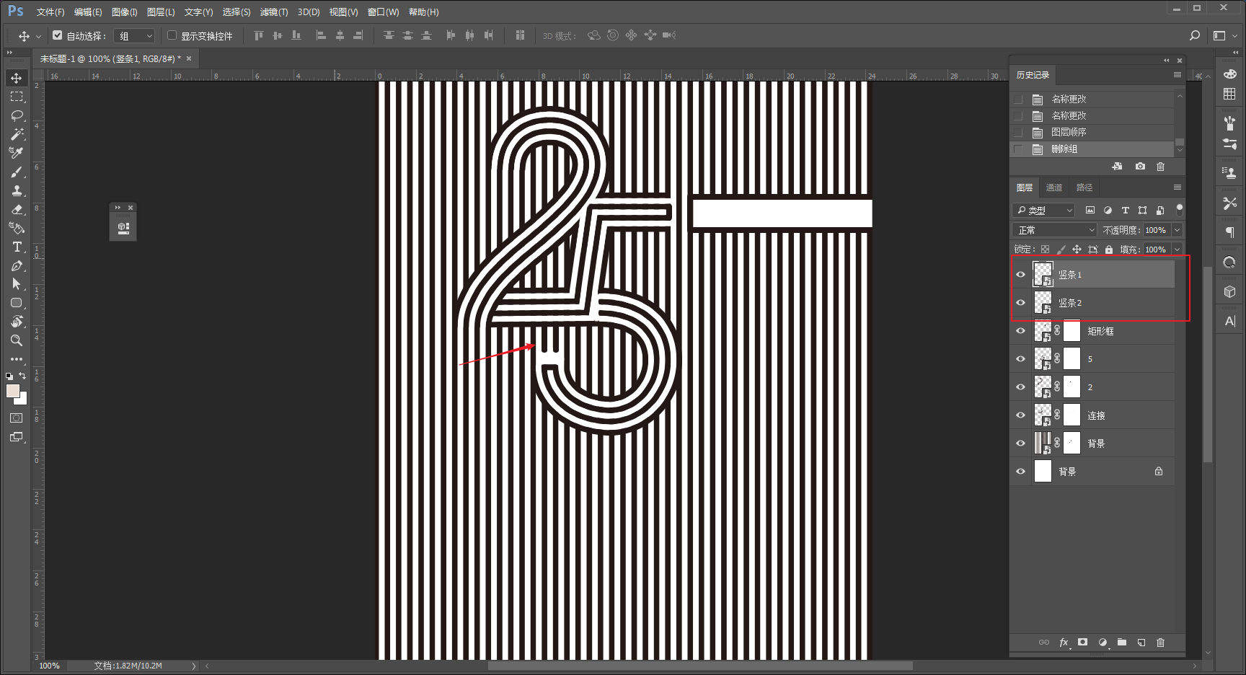Toggle visibility of the 连接 layer

[1020, 415]
